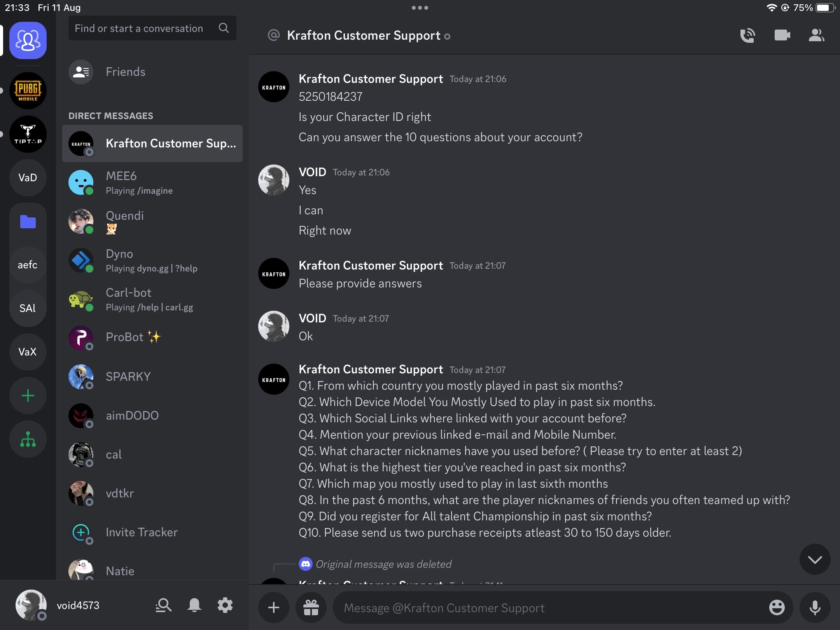The image size is (840, 630).
Task: Open the notifications bell icon
Action: click(x=194, y=605)
